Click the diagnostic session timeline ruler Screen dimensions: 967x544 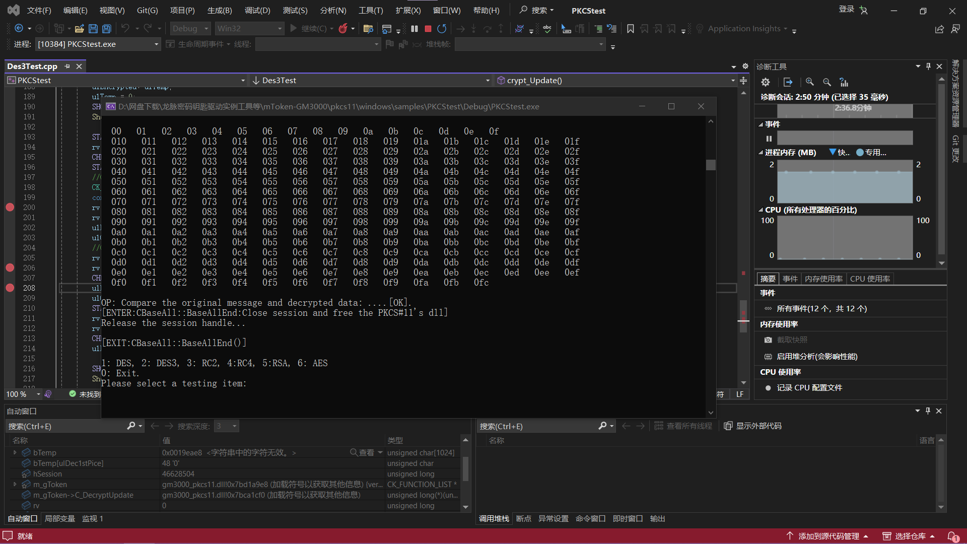pyautogui.click(x=845, y=111)
